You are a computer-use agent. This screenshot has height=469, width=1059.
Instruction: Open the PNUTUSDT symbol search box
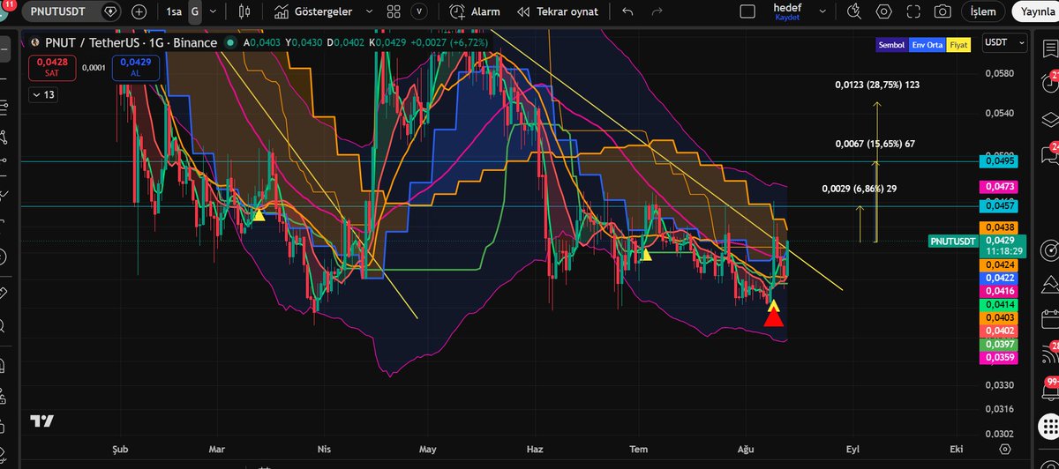point(71,12)
